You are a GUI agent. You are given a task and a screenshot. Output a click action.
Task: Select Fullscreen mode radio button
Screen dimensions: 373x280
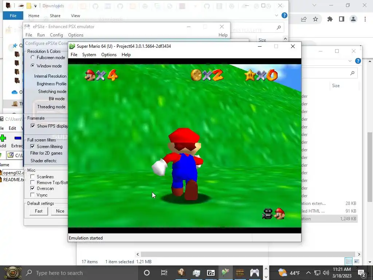click(x=32, y=57)
